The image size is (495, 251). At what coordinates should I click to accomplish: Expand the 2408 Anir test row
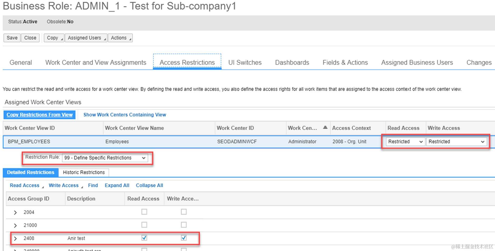point(15,238)
